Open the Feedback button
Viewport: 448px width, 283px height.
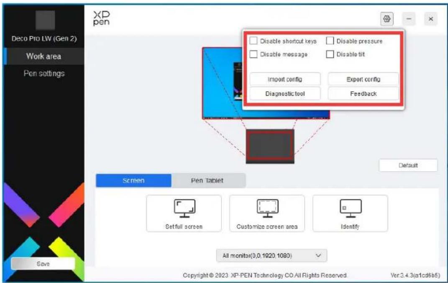tap(363, 93)
